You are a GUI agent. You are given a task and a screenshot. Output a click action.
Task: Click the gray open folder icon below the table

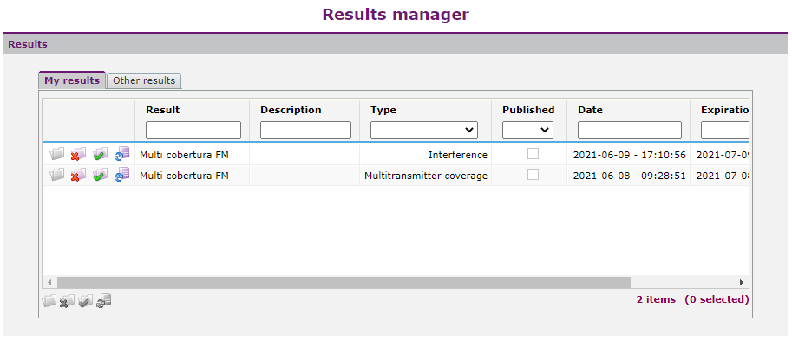coord(49,301)
